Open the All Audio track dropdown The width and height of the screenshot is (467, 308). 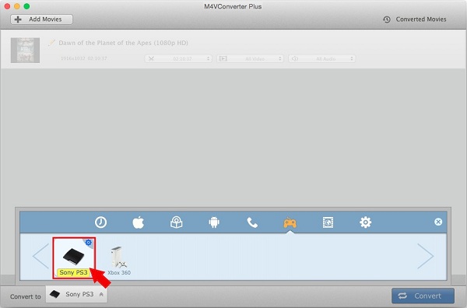[322, 58]
